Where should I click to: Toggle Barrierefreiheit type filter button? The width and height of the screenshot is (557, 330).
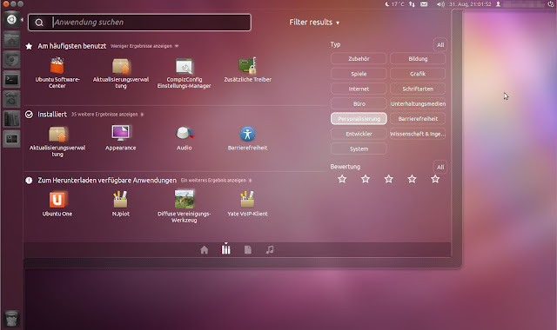point(418,119)
